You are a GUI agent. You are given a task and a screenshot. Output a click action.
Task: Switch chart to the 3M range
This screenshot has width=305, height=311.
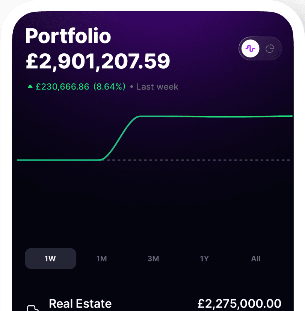click(x=153, y=258)
